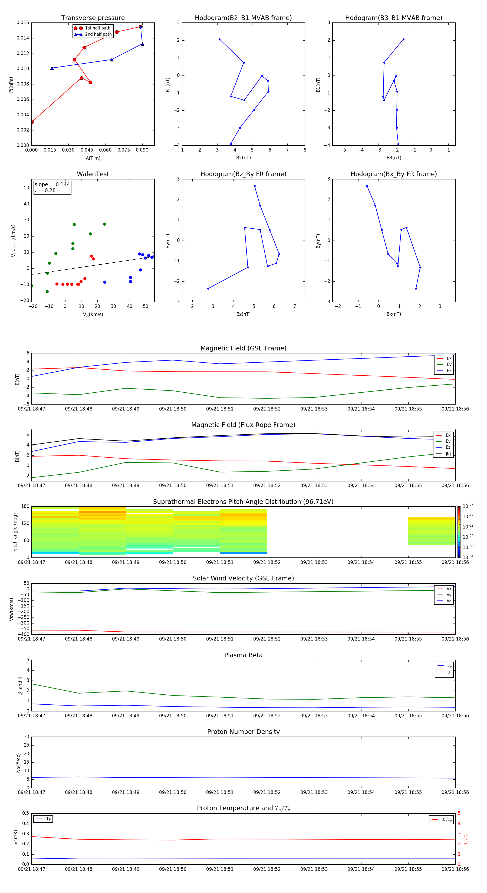
Task: Click the "V_A(km/s)" x-axis label
Action: [93, 314]
